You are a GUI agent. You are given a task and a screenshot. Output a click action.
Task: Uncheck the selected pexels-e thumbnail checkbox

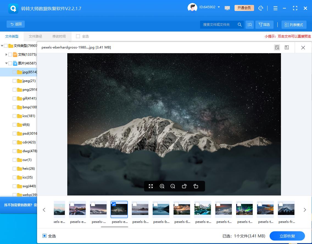point(114,204)
